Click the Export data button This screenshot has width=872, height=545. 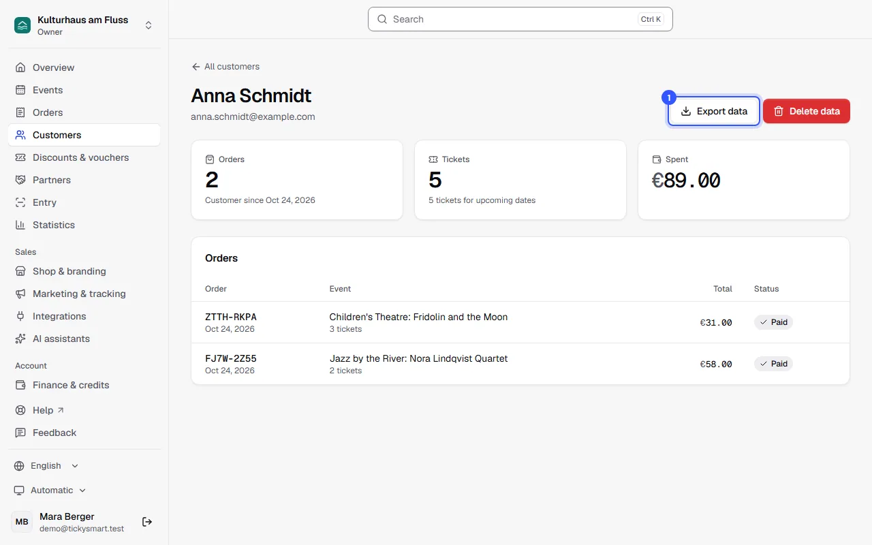(713, 111)
